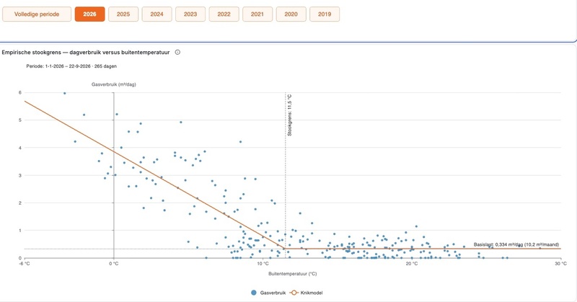Click the y-axis tick label 3
The image size is (577, 302).
20,175
